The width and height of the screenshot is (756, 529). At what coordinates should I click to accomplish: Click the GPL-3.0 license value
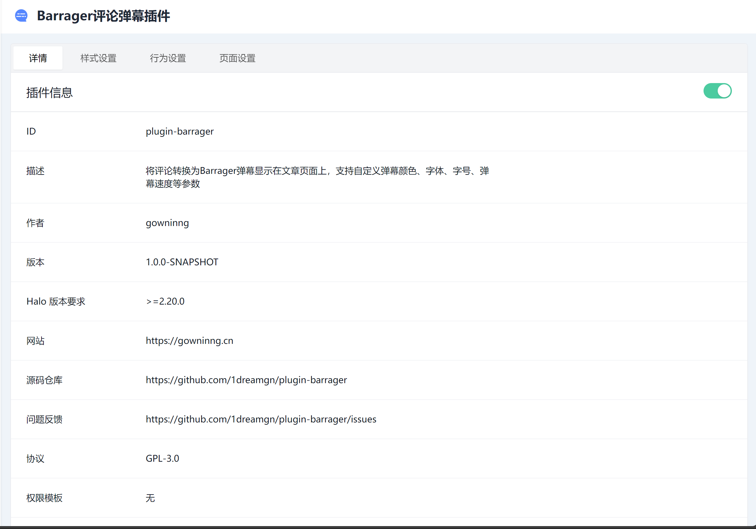point(162,458)
